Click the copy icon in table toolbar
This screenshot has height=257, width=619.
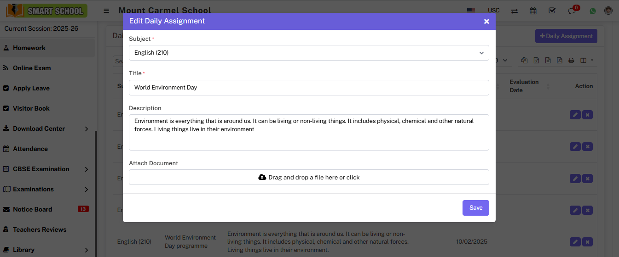click(x=524, y=60)
